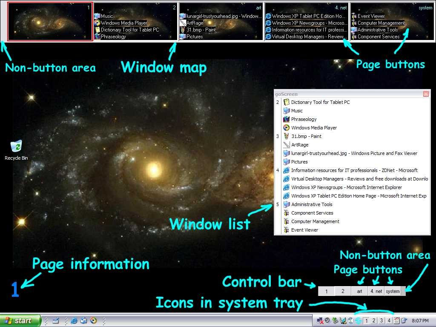
Task: Select Pictures in window map art page
Action: 191,37
